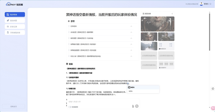This screenshot has height=112, width=215.
Task: Click the SUPIEDT 知识库 logo
Action: (14, 4)
